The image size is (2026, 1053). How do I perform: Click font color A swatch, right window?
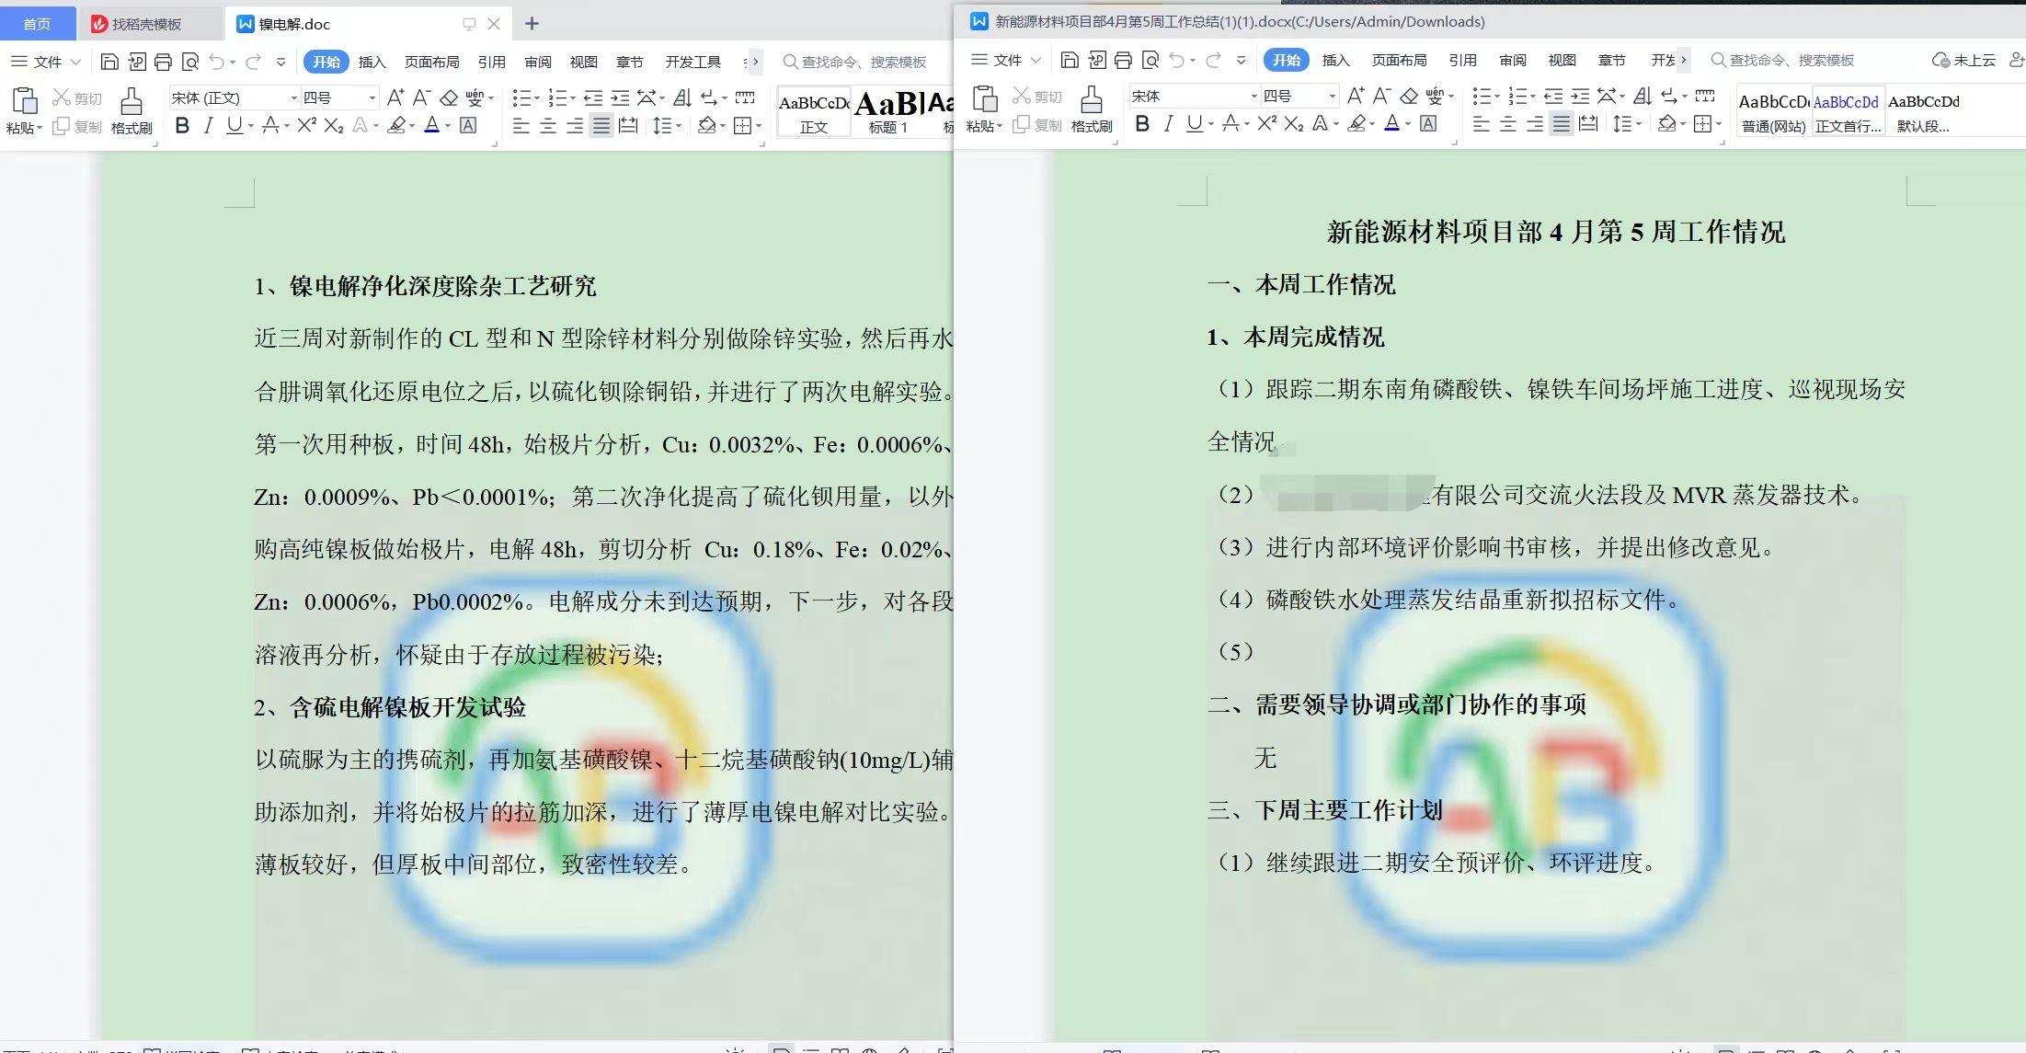coord(1391,123)
